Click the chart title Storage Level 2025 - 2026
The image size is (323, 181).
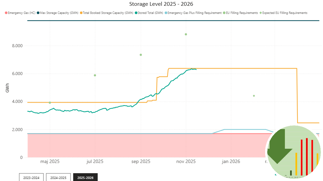tap(161, 4)
